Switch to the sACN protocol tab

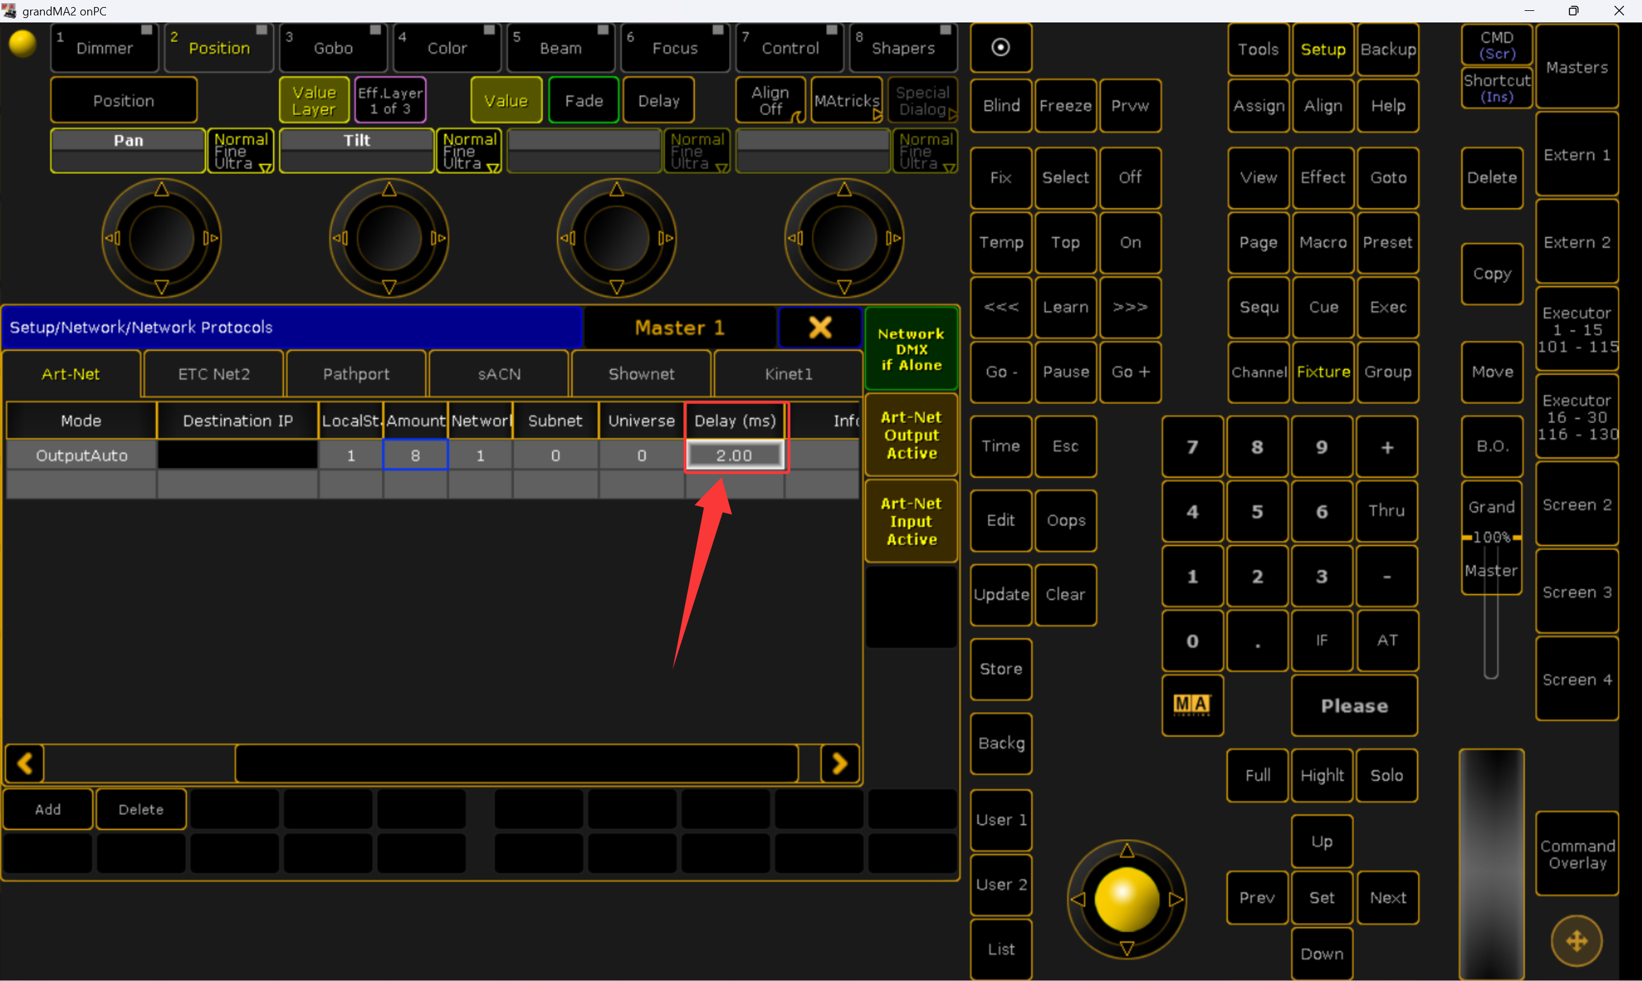499,374
